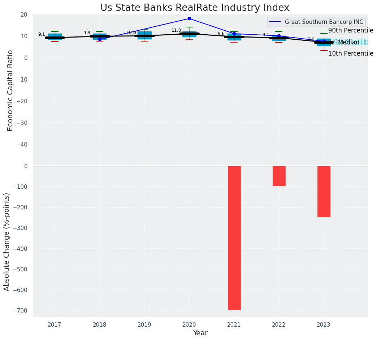Screen dimensions: 377x340
Task: Click the blue data point for 2021
Action: click(x=234, y=34)
